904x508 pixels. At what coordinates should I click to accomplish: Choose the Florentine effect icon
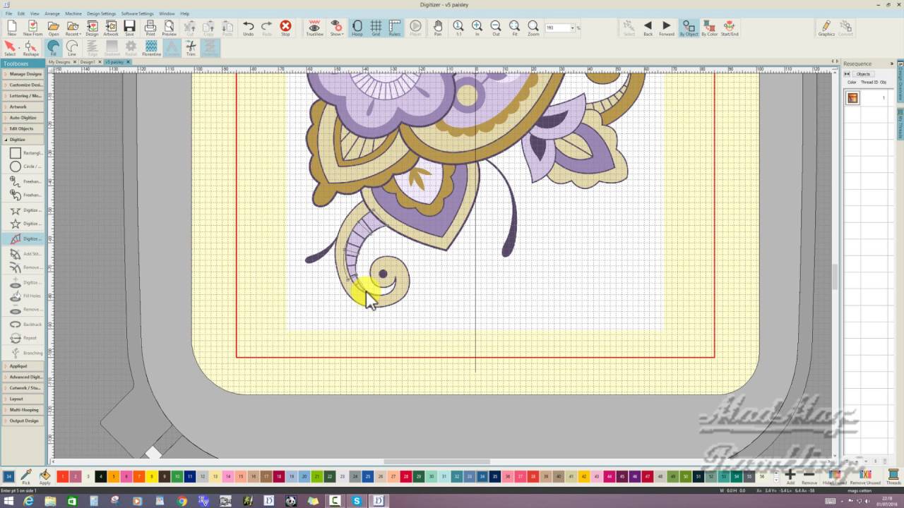pos(151,48)
